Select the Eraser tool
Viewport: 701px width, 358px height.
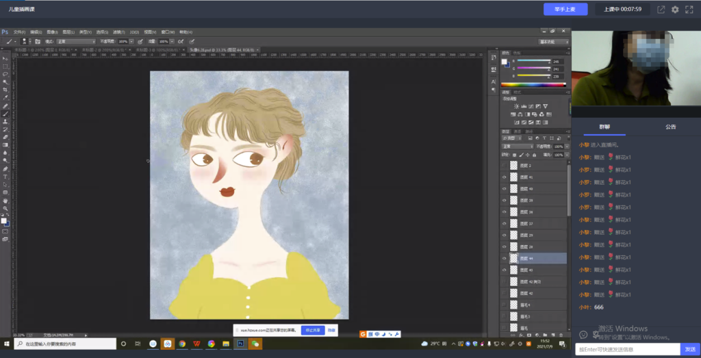(x=5, y=137)
